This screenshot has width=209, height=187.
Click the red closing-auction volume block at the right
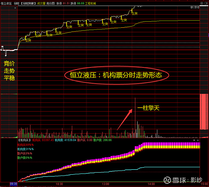[x=204, y=112]
